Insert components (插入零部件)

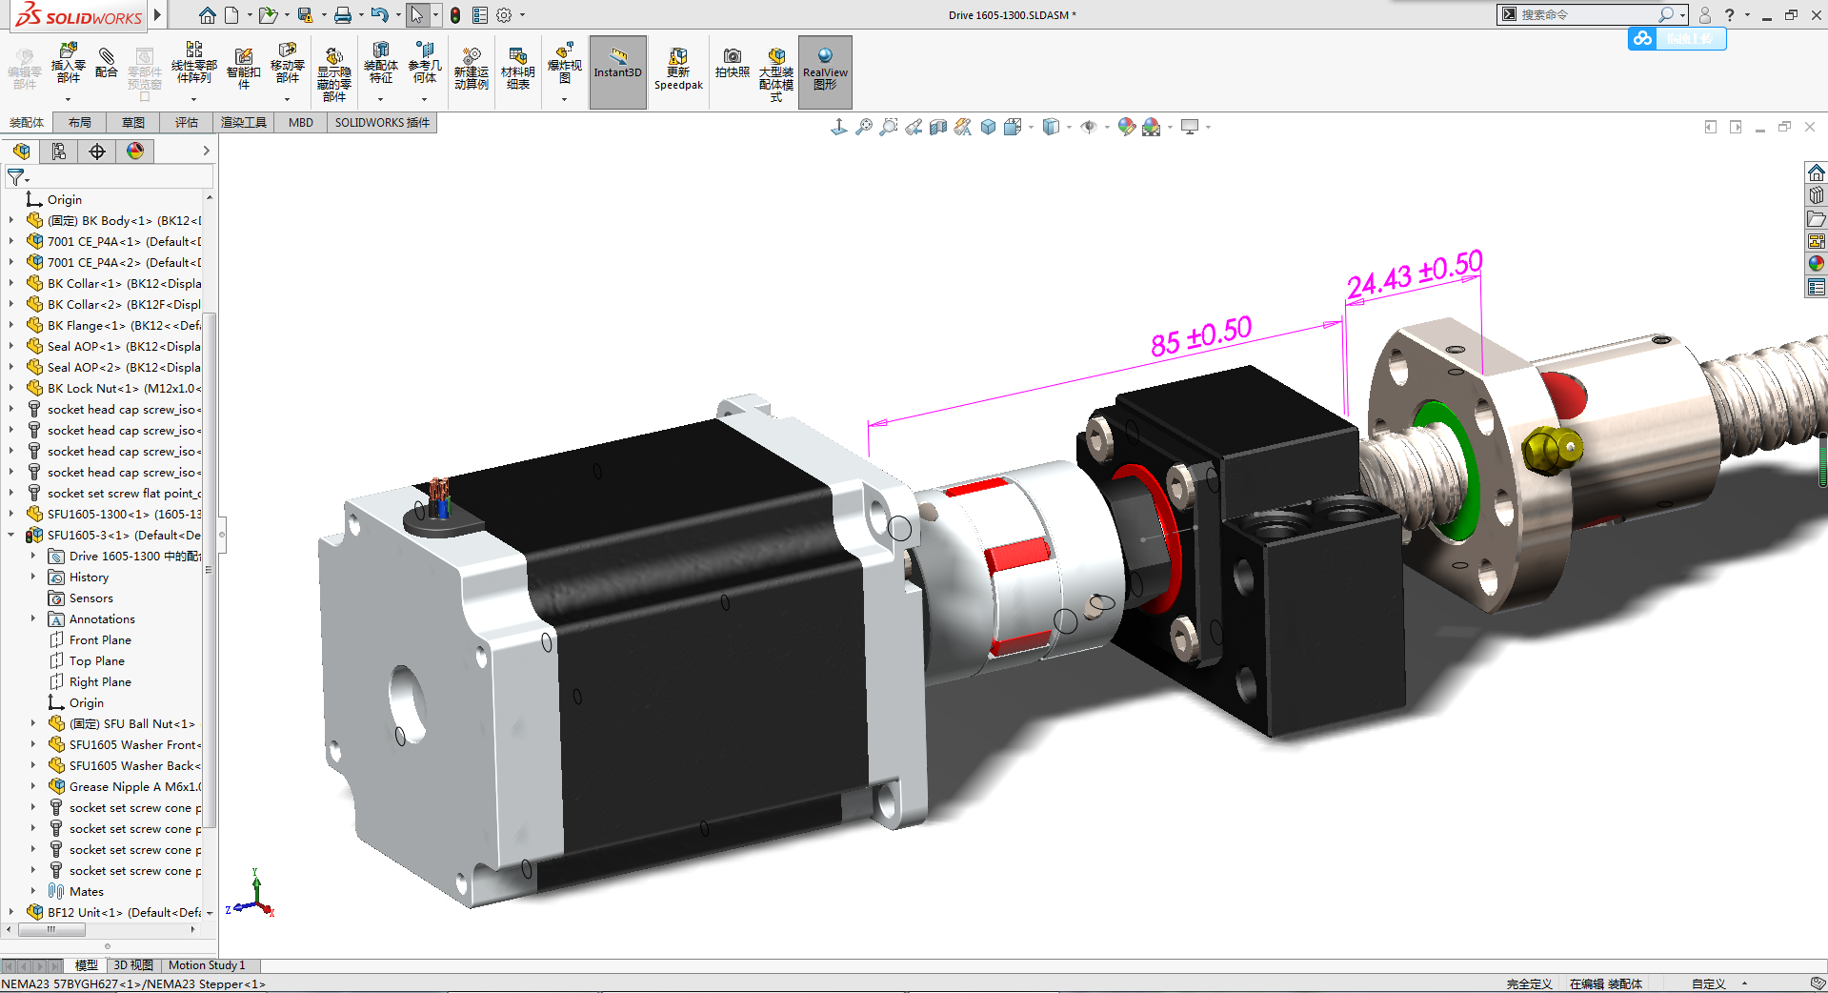[x=68, y=64]
